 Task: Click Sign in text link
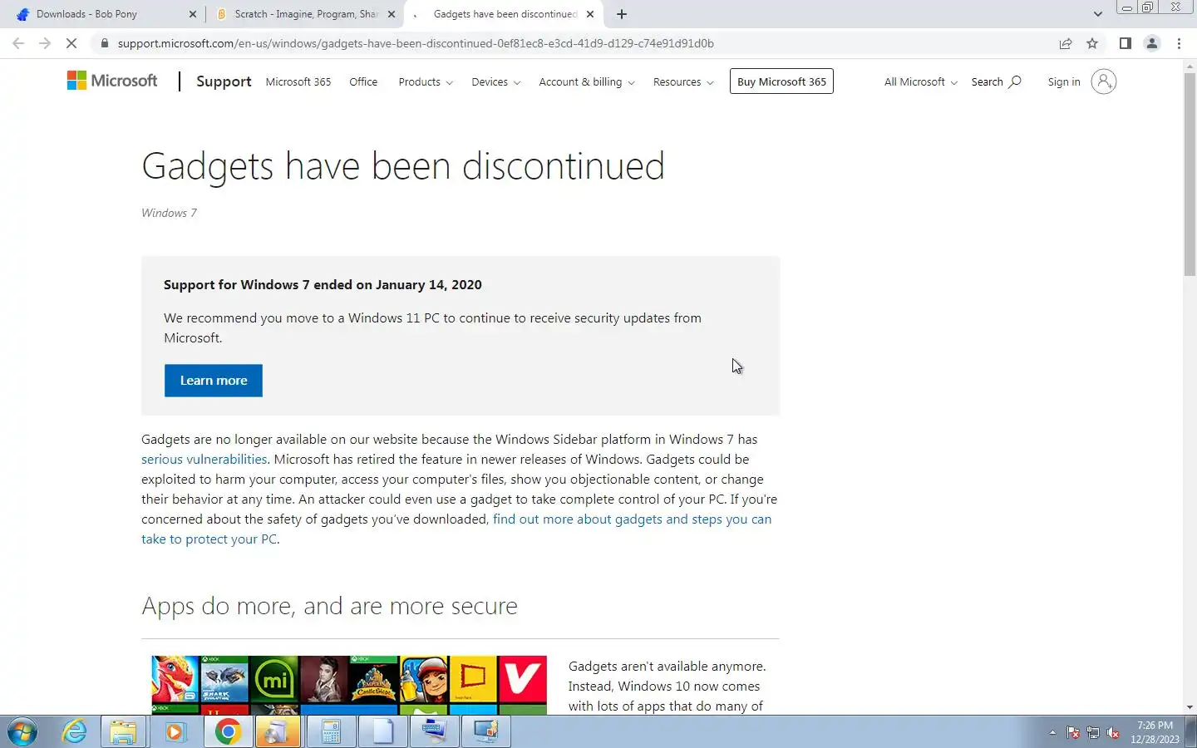[1064, 81]
